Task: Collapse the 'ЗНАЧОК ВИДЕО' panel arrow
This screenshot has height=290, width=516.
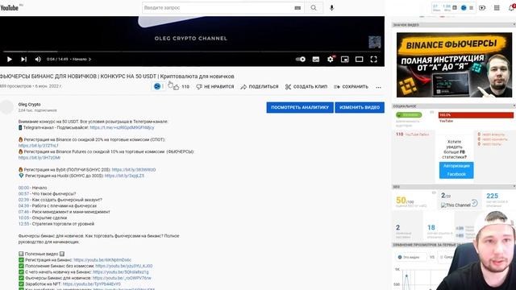Action: coord(514,25)
